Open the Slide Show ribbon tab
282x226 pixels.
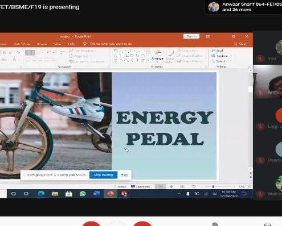point(22,44)
